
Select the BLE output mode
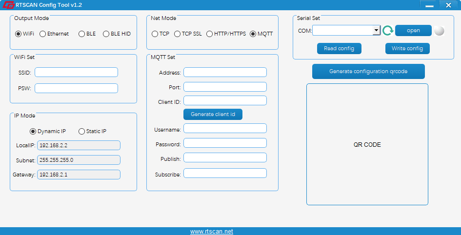(x=82, y=34)
